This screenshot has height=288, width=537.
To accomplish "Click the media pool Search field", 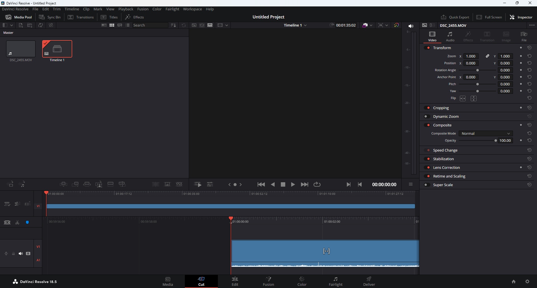I will pos(150,25).
